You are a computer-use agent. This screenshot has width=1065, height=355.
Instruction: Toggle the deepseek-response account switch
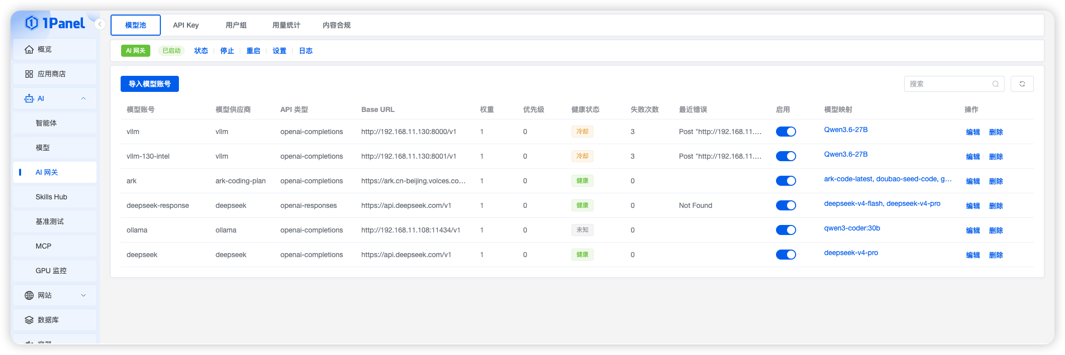click(786, 205)
